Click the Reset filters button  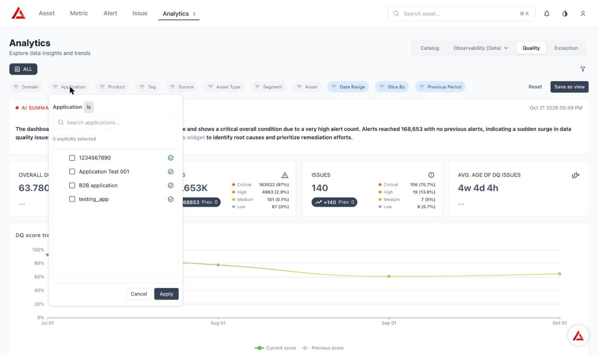[x=535, y=87]
